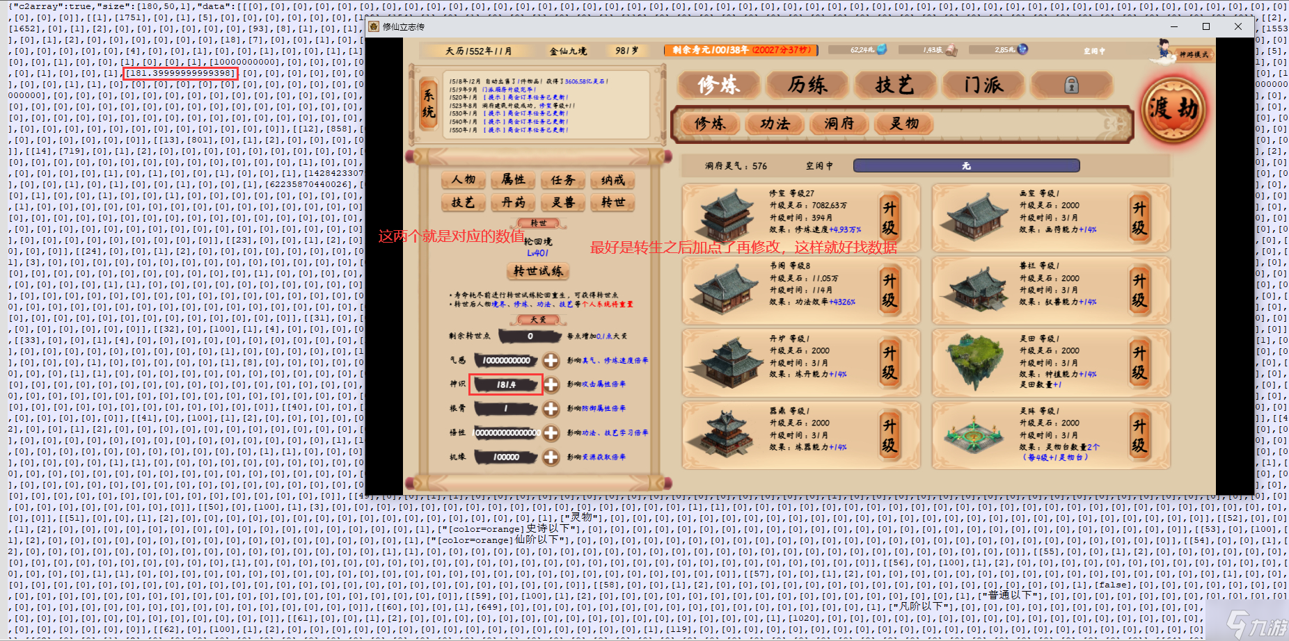Click the locked padlock tab icon
The width and height of the screenshot is (1289, 641).
(1072, 86)
